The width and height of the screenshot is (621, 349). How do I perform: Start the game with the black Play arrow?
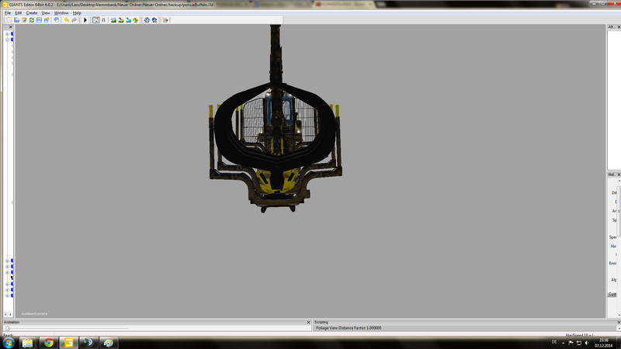tap(85, 20)
